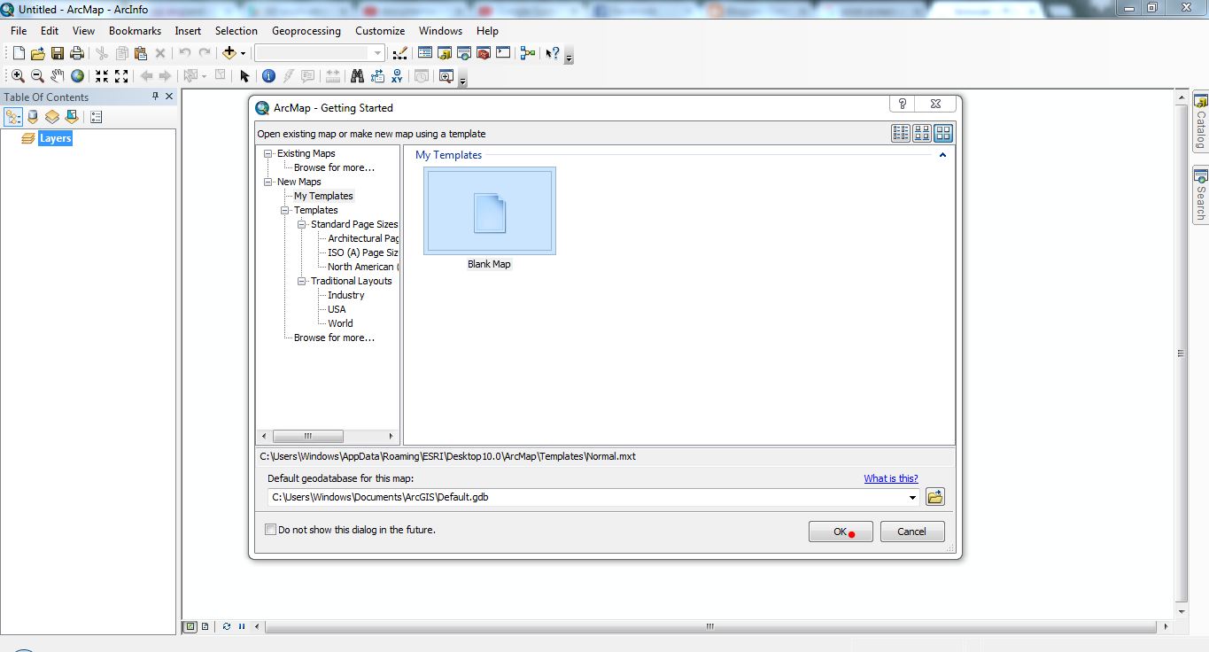The width and height of the screenshot is (1209, 652).
Task: Open the 'What is this?' link
Action: [891, 478]
